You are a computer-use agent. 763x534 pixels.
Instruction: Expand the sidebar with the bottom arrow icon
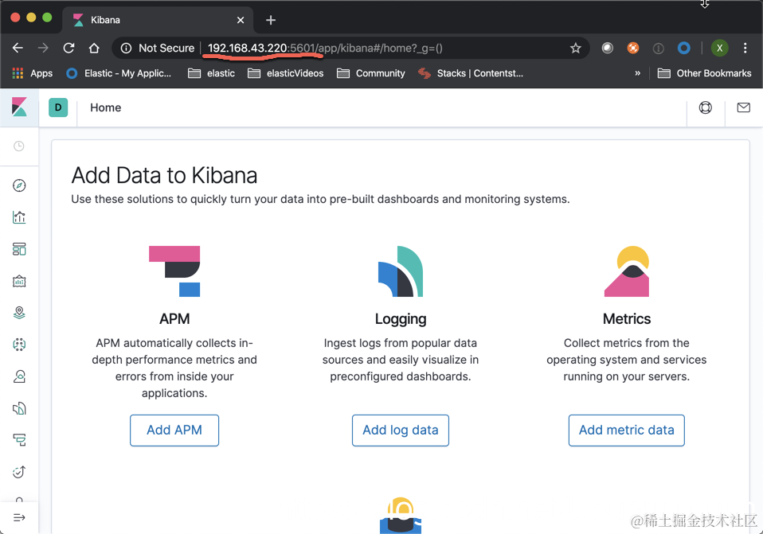coord(19,517)
